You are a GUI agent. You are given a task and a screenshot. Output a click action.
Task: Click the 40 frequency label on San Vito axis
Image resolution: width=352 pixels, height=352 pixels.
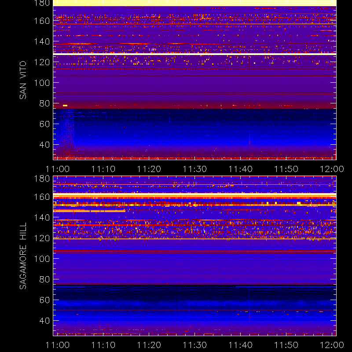(x=44, y=145)
